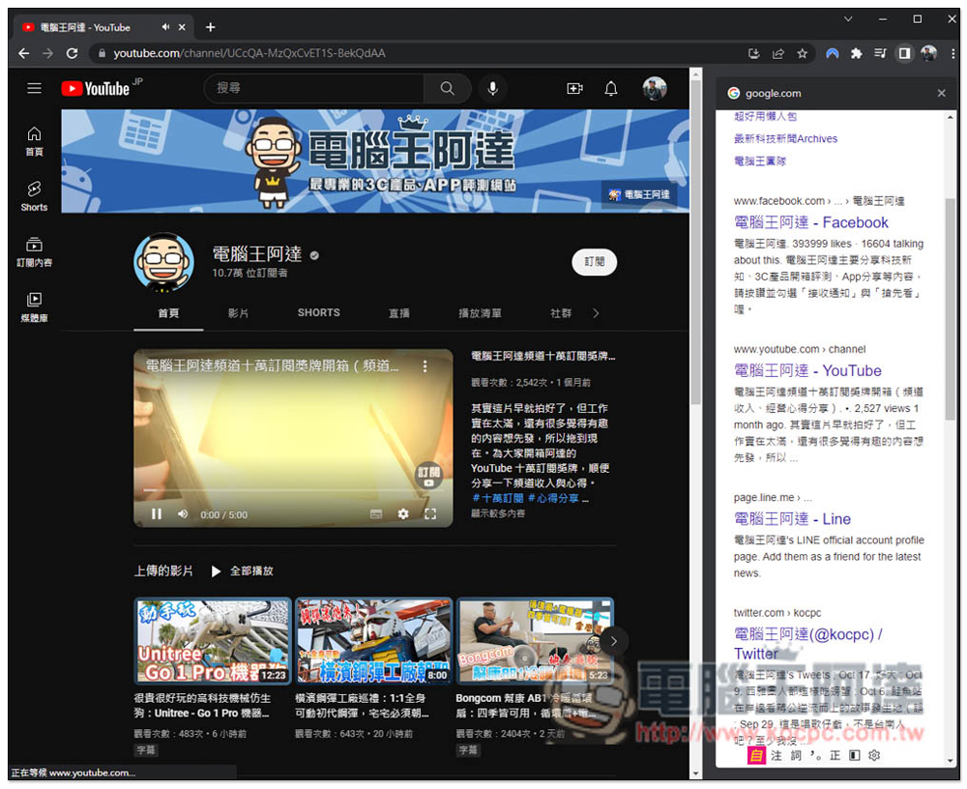Open the featured video three-dot menu
This screenshot has height=789, width=967.
[425, 366]
